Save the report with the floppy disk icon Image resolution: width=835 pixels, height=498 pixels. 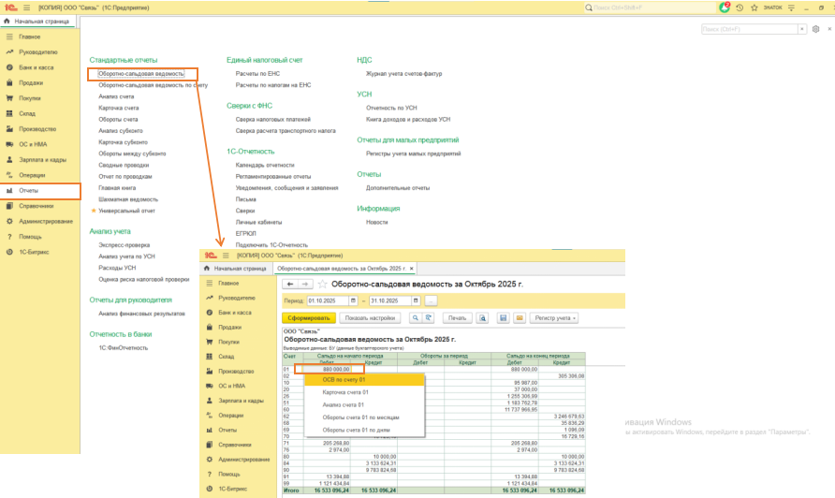click(503, 318)
